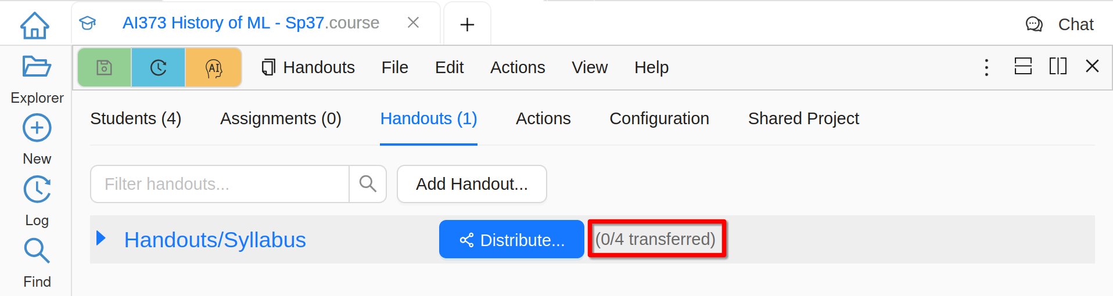Screen dimensions: 1113x296
Task: Switch to the Students (4) tab
Action: pos(136,118)
